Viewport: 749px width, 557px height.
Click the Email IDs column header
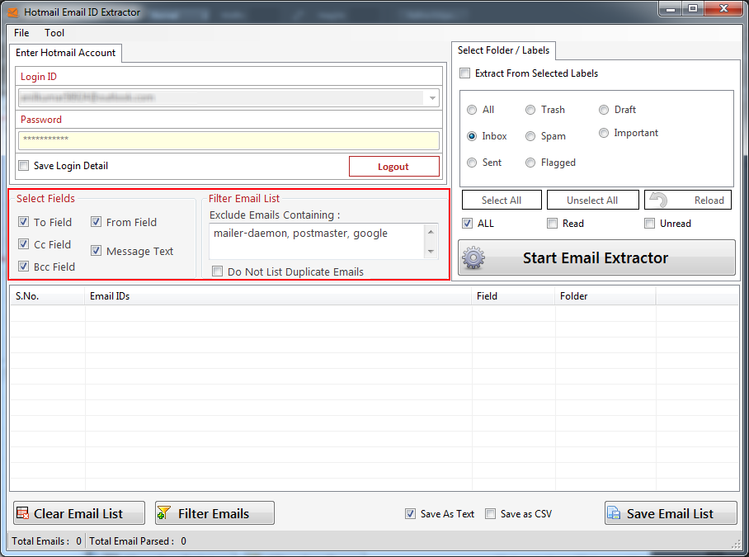click(278, 296)
